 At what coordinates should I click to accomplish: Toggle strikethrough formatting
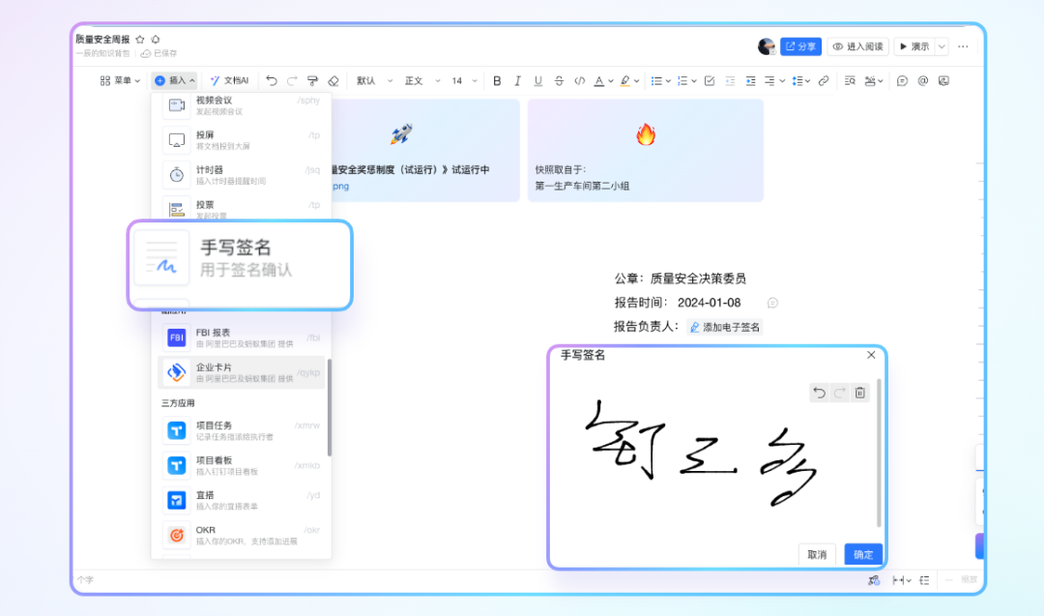559,80
